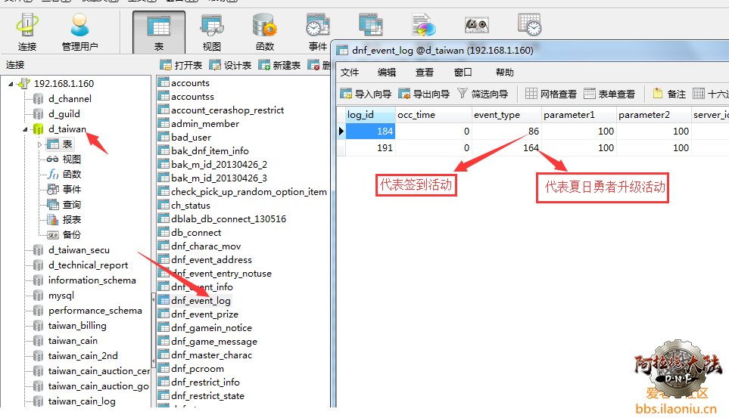Open the 事件 (Event) toolbar icon
Viewport: 729px width, 418px height.
317,32
